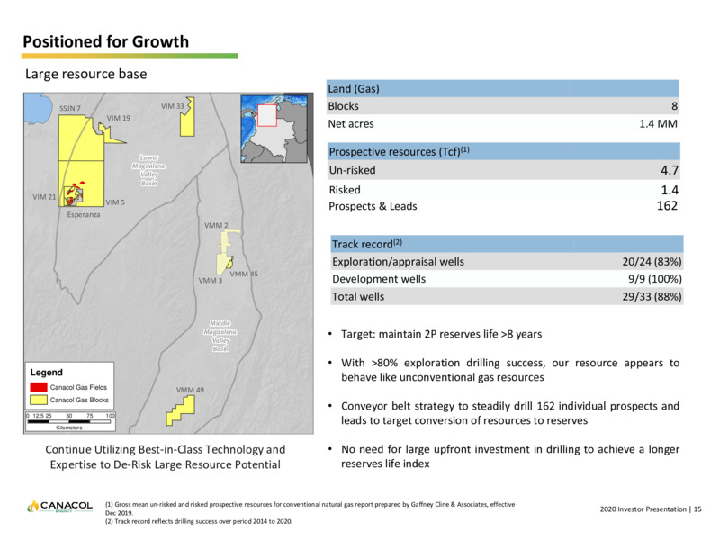Select 'Development wells' row label

[x=379, y=279]
